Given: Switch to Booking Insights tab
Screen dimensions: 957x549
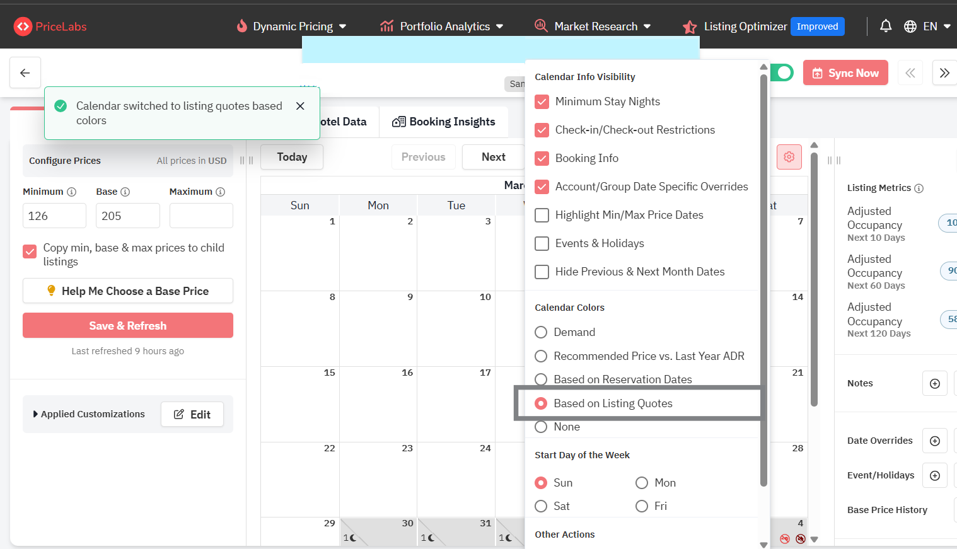Looking at the screenshot, I should 444,122.
